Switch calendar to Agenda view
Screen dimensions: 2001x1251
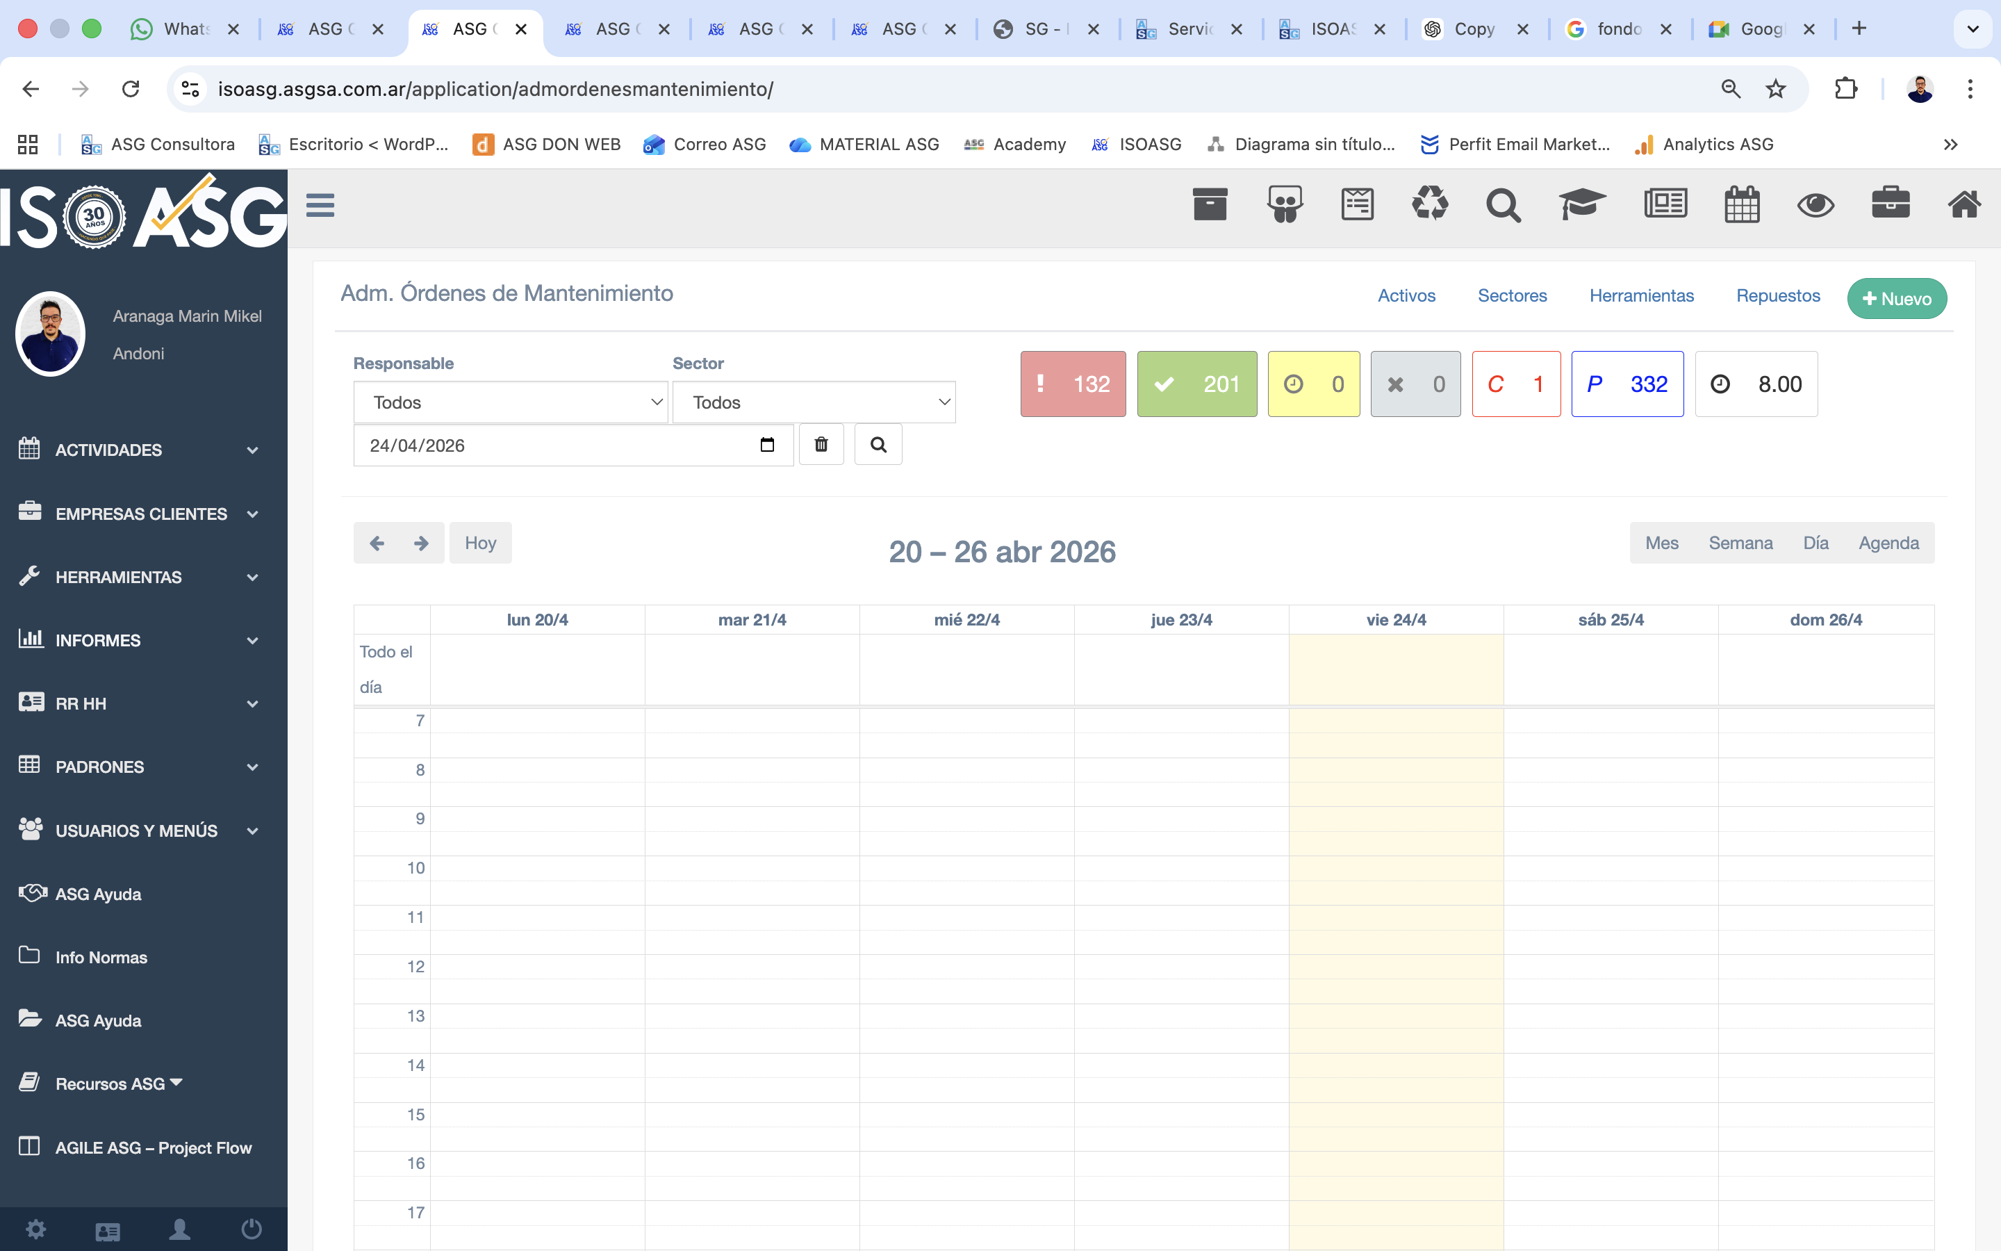[1888, 543]
